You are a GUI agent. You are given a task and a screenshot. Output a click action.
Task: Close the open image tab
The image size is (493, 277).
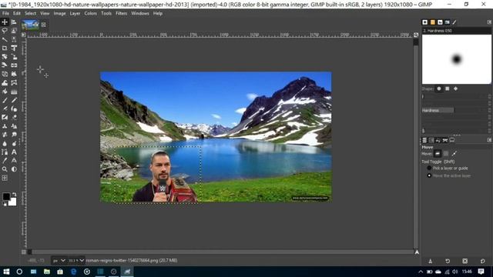[44, 25]
